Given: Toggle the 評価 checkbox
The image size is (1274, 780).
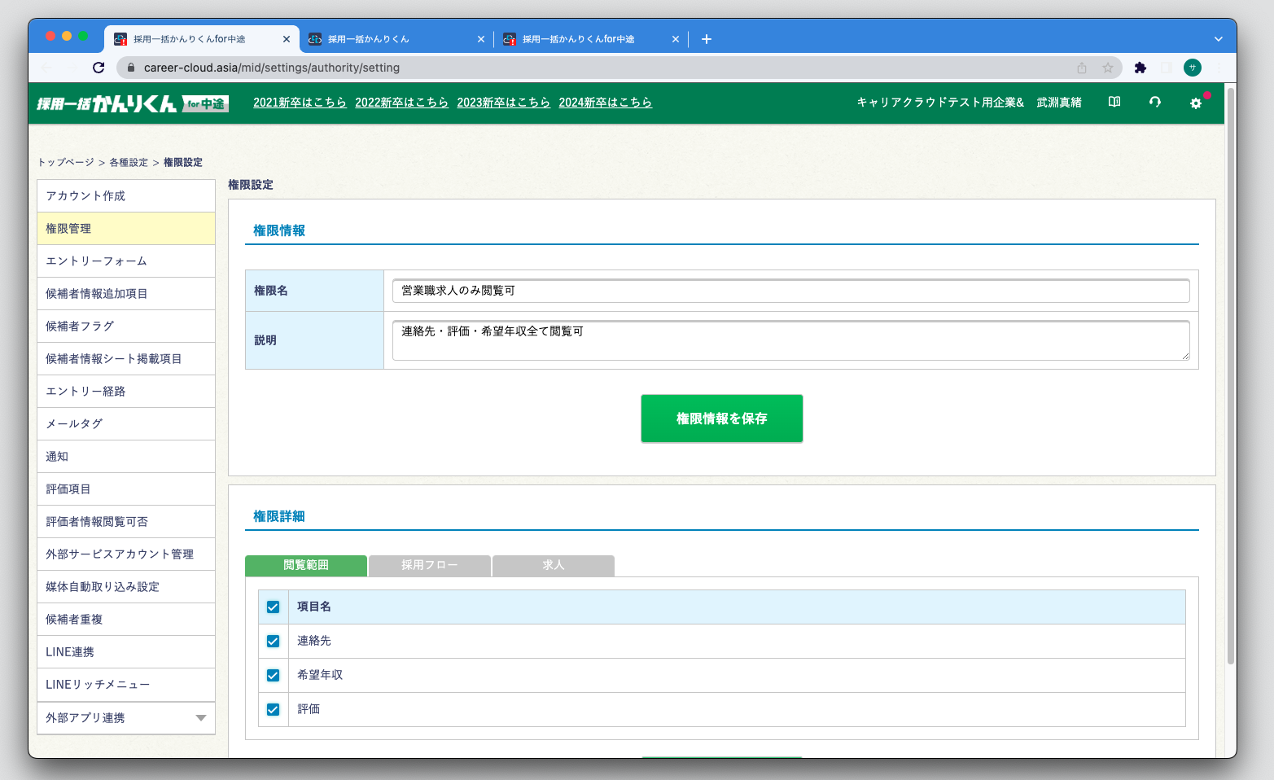Looking at the screenshot, I should (x=273, y=709).
